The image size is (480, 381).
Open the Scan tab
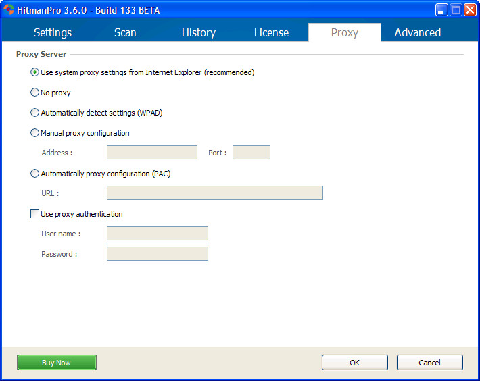(125, 32)
